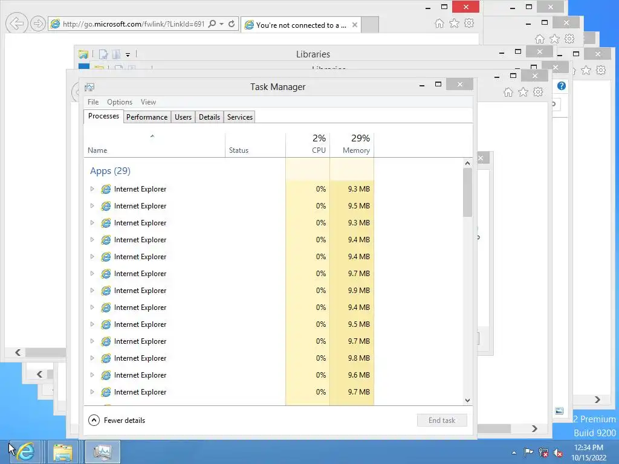Open Tools gear in IE window behind Task Manager
This screenshot has width=619, height=464.
(538, 92)
